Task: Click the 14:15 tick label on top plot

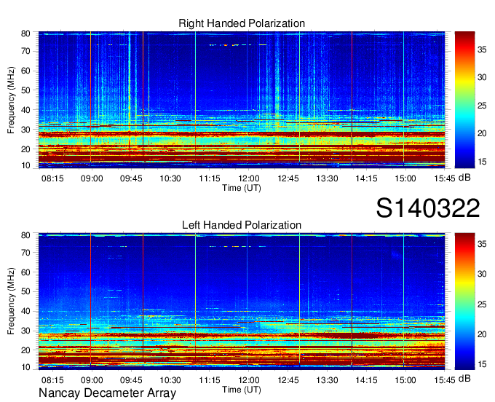Action: click(x=366, y=178)
